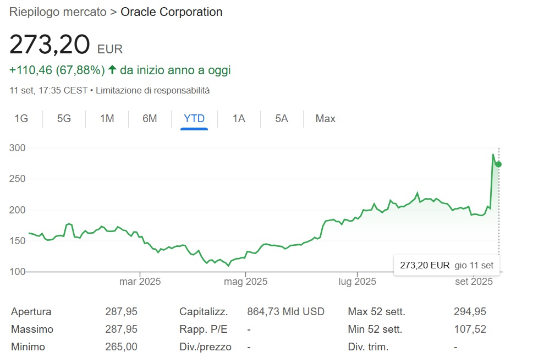
Task: Open the 6M chart range tab
Action: click(x=150, y=119)
